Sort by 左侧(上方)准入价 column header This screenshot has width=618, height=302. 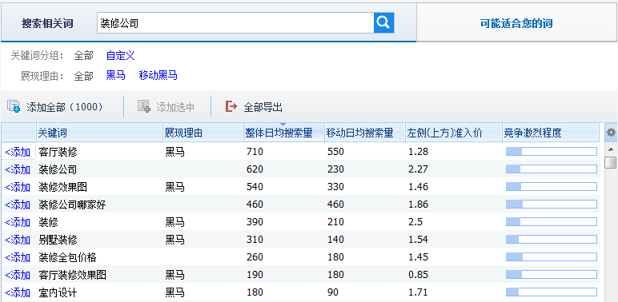454,133
